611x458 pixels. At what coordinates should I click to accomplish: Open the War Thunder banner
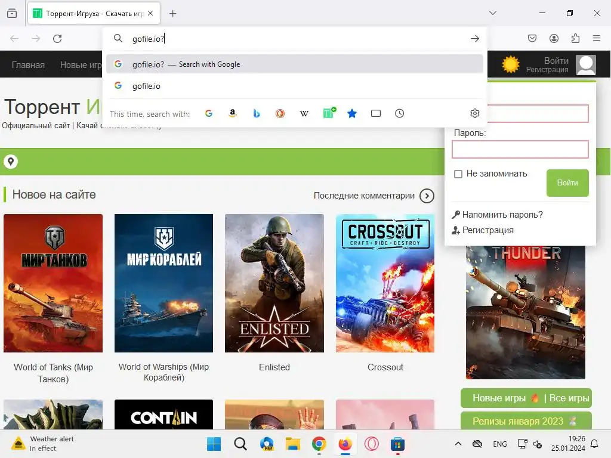point(526,312)
